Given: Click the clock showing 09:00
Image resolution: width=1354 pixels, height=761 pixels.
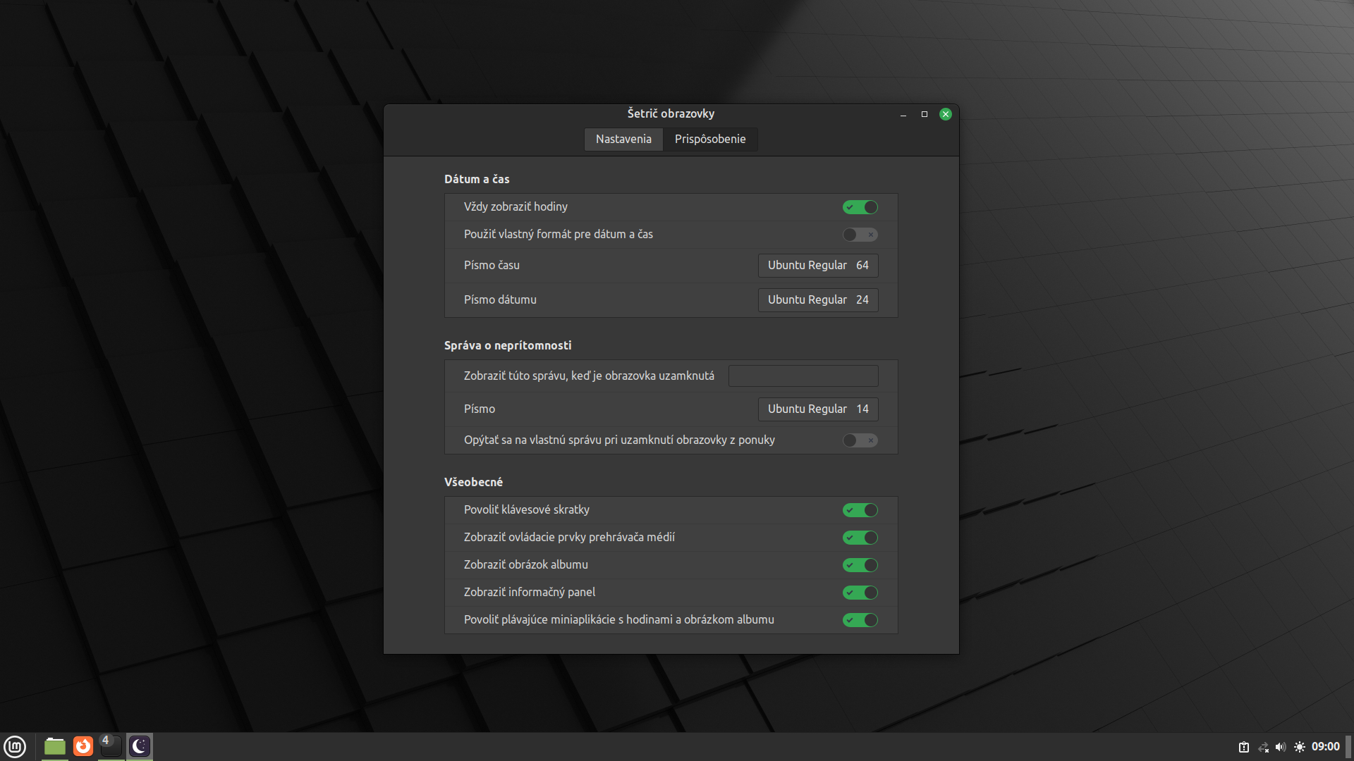Looking at the screenshot, I should pyautogui.click(x=1325, y=747).
